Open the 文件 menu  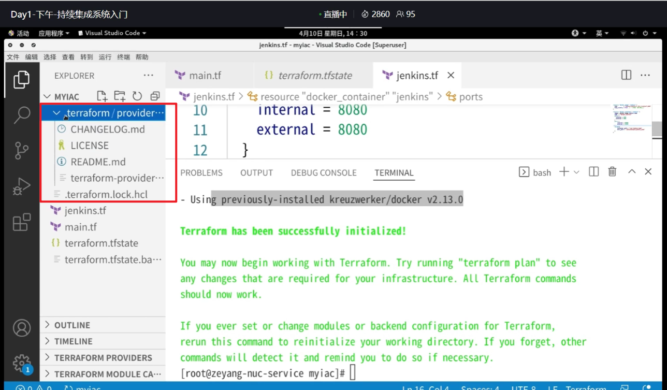coord(13,57)
